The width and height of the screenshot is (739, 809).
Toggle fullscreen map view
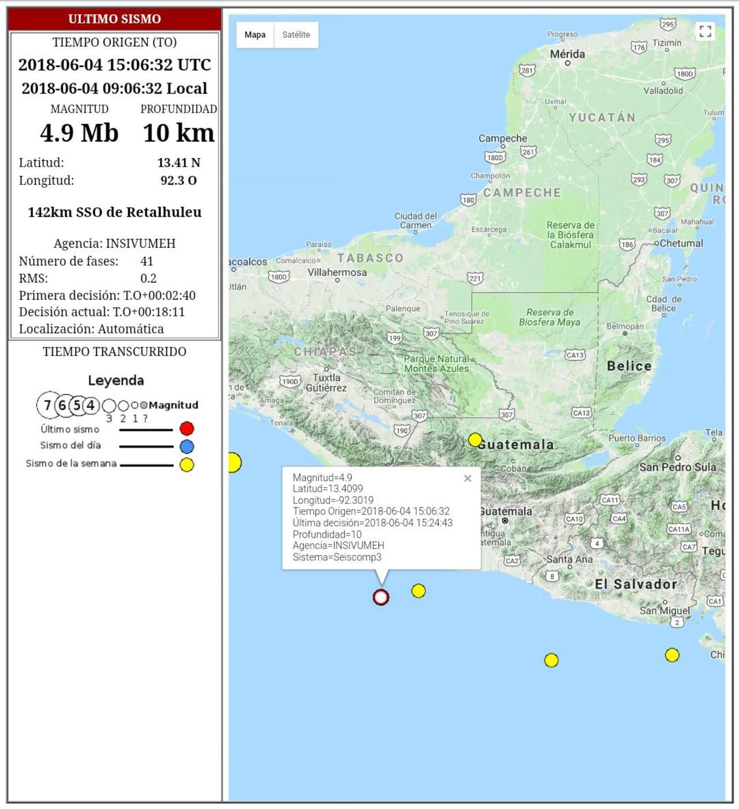705,31
